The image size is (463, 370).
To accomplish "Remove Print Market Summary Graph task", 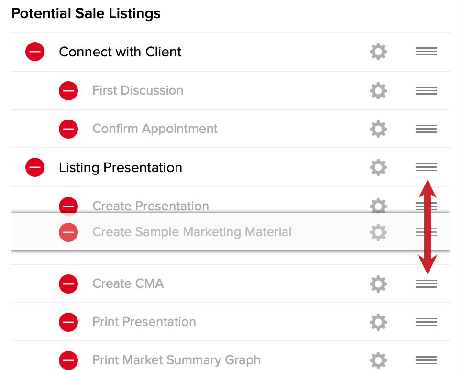I will point(68,360).
